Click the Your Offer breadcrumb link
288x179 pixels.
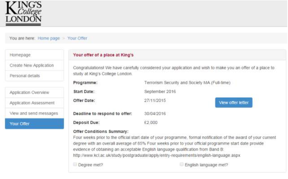(x=77, y=38)
